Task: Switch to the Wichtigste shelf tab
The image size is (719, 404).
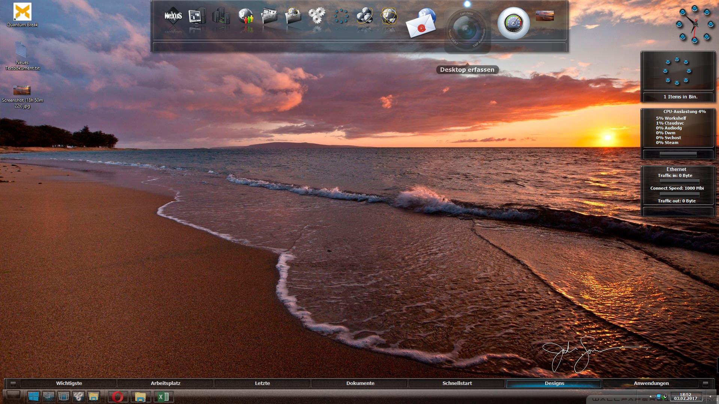Action: (69, 383)
